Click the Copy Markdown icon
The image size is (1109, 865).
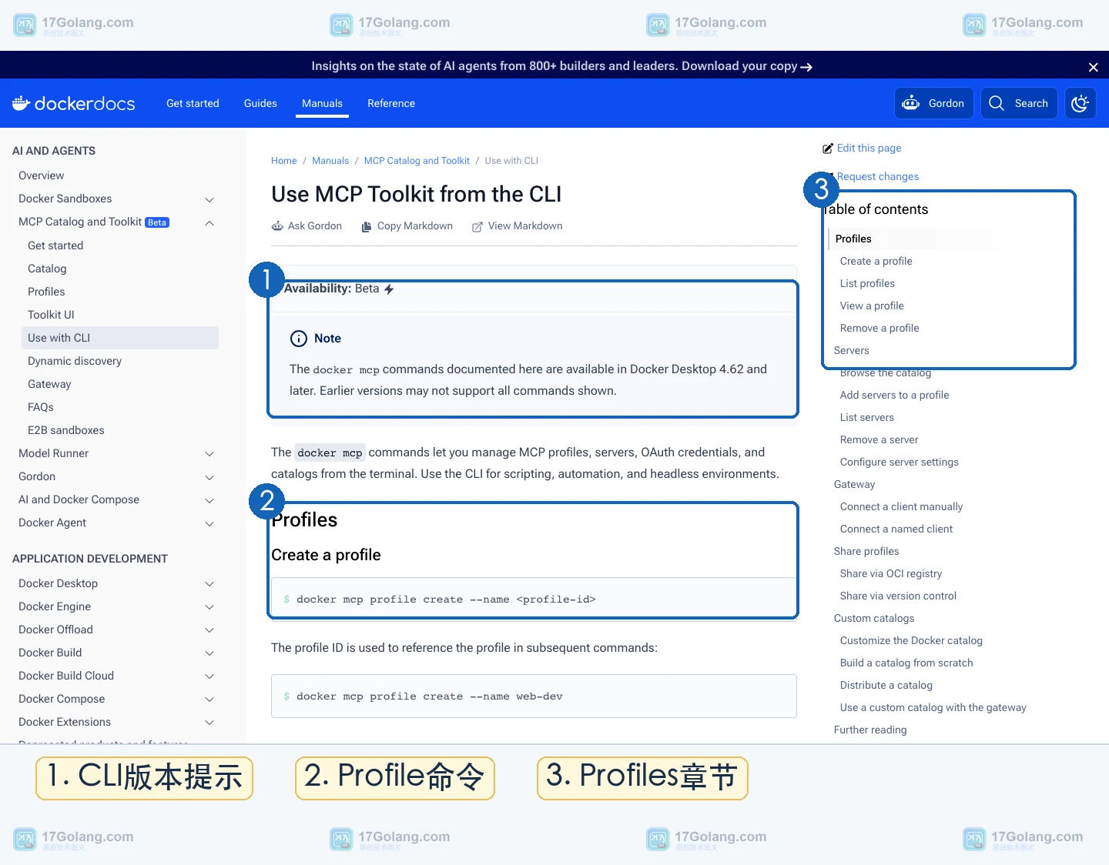tap(367, 226)
